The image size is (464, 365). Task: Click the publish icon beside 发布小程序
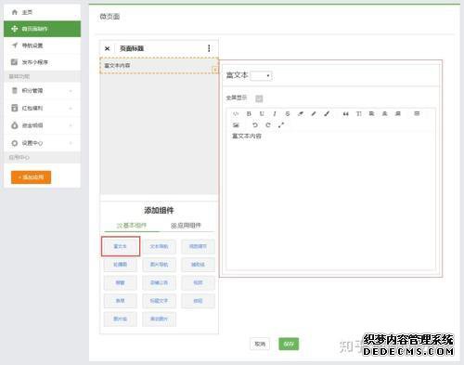[x=14, y=62]
